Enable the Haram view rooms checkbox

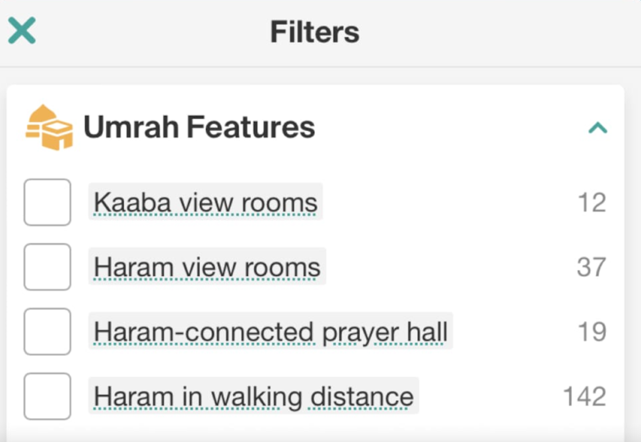click(x=47, y=267)
